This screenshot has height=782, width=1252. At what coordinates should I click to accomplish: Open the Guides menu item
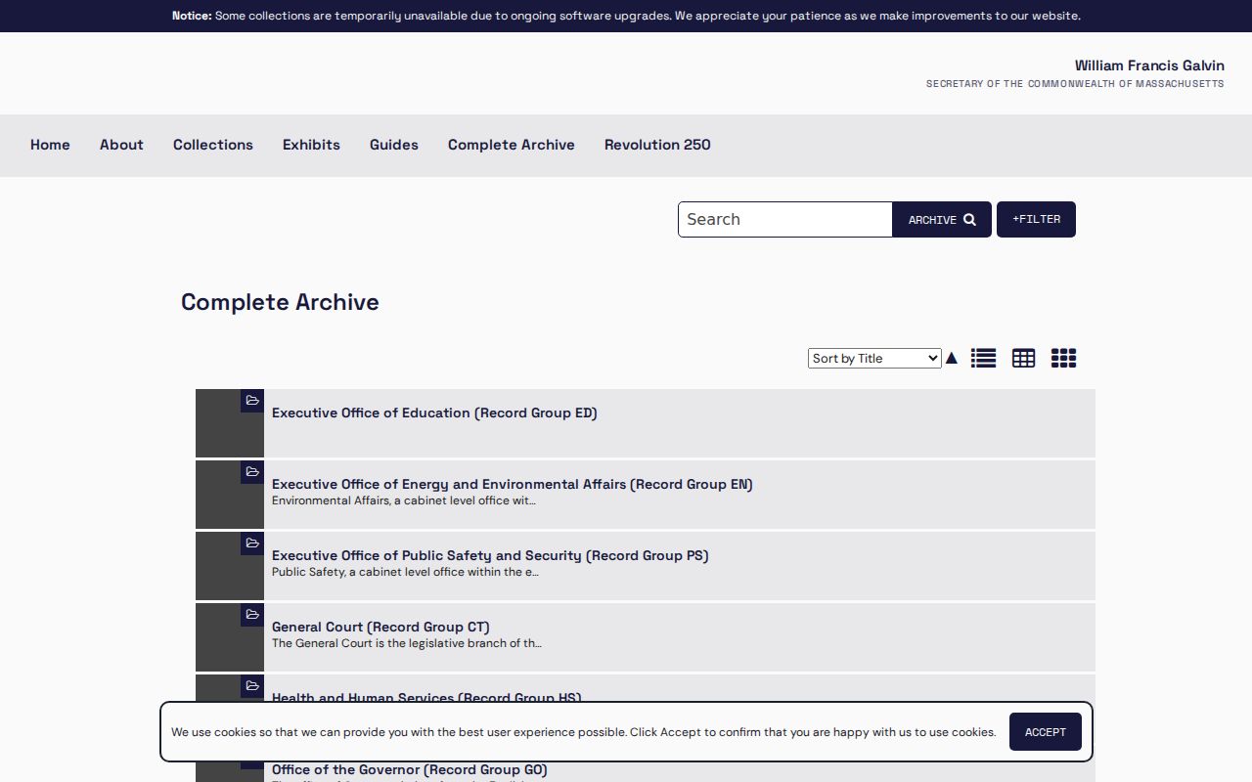click(394, 145)
